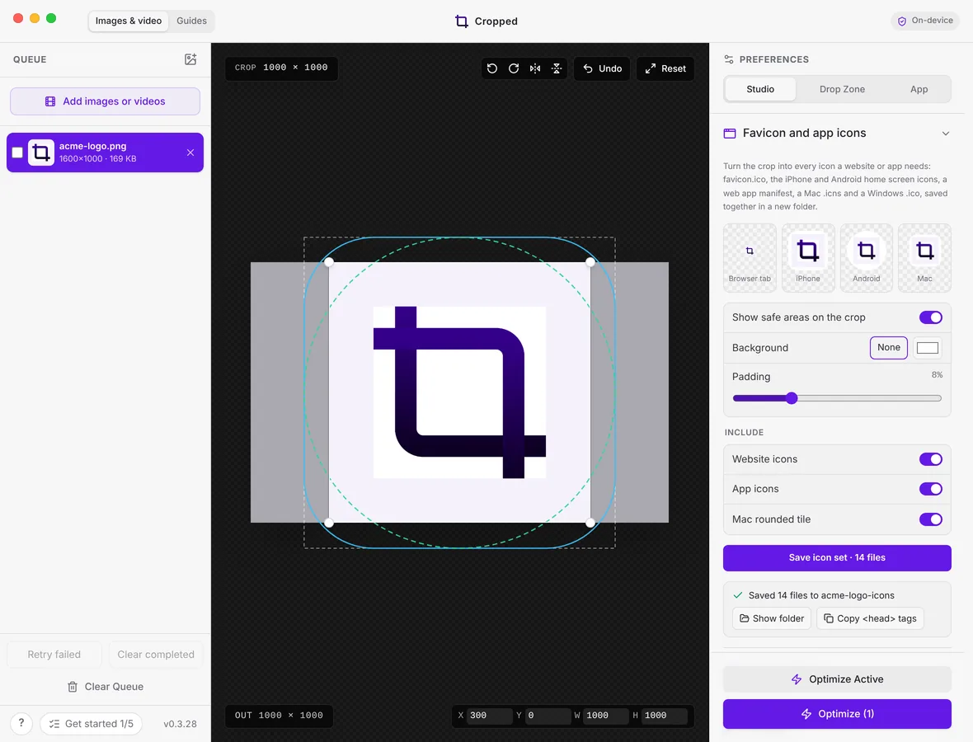The image size is (973, 742).
Task: Disable the App icons switch
Action: pos(930,489)
